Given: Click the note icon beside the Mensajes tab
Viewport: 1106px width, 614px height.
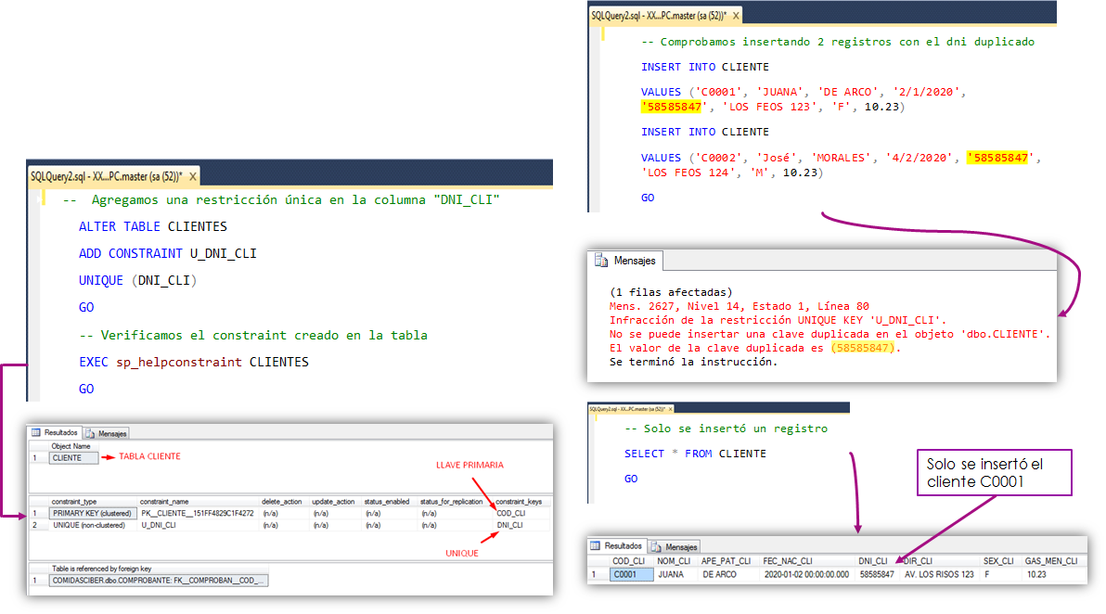Looking at the screenshot, I should tap(88, 434).
